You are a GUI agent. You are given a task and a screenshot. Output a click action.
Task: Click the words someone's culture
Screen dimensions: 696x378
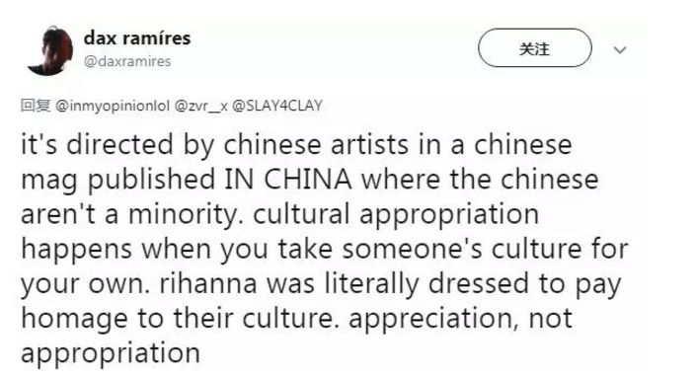462,249
